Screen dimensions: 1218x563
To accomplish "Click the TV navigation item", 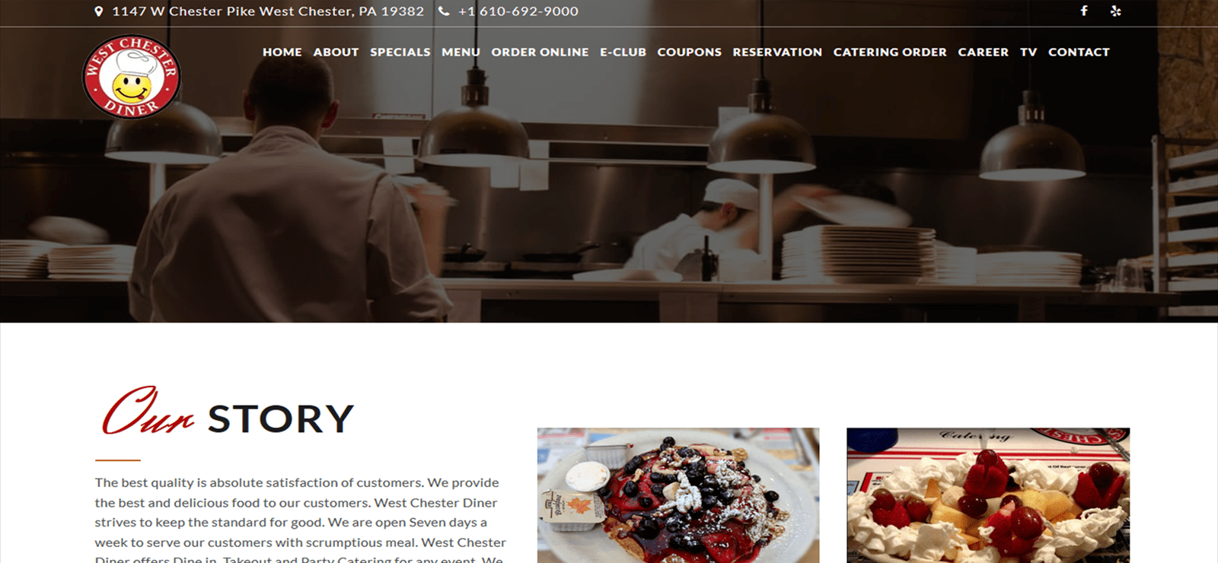I will pos(1028,52).
